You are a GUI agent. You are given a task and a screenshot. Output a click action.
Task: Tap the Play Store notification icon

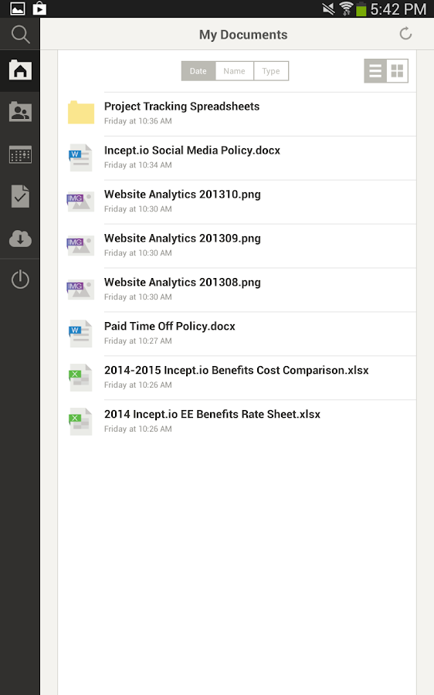click(x=39, y=8)
